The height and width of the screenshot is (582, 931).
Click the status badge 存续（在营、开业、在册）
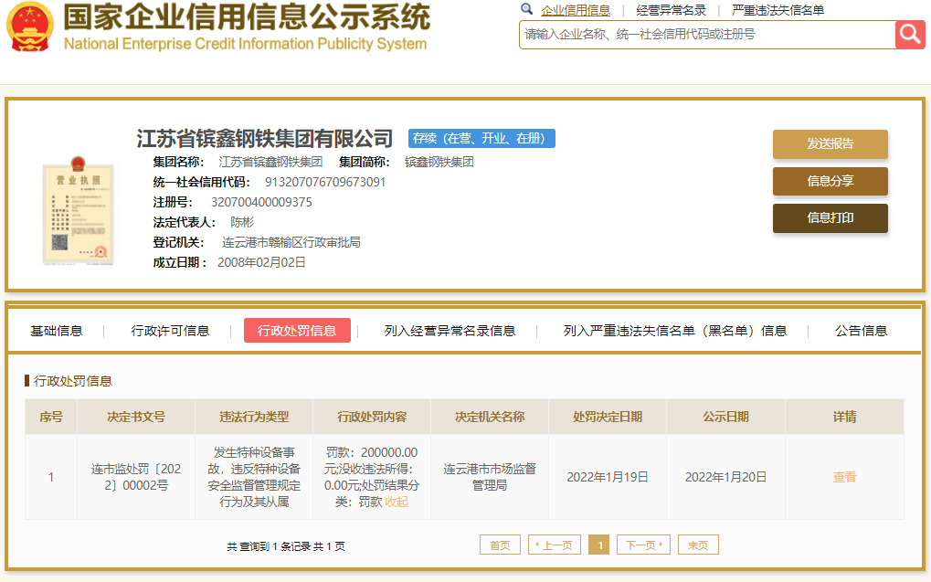481,138
